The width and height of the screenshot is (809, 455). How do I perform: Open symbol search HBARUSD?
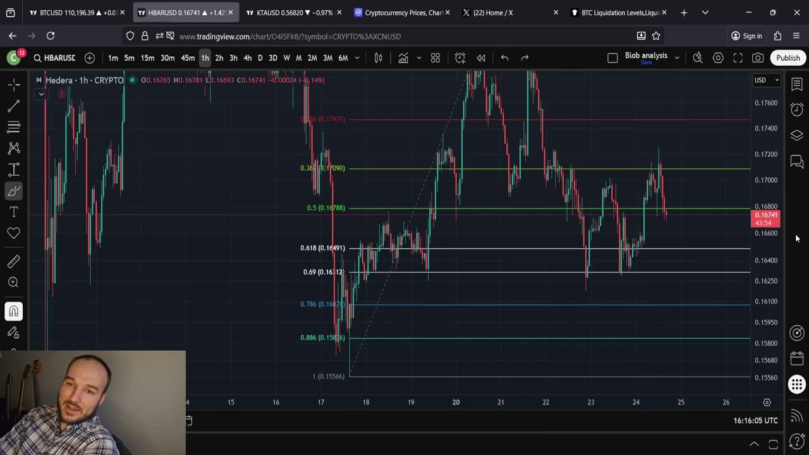[54, 58]
